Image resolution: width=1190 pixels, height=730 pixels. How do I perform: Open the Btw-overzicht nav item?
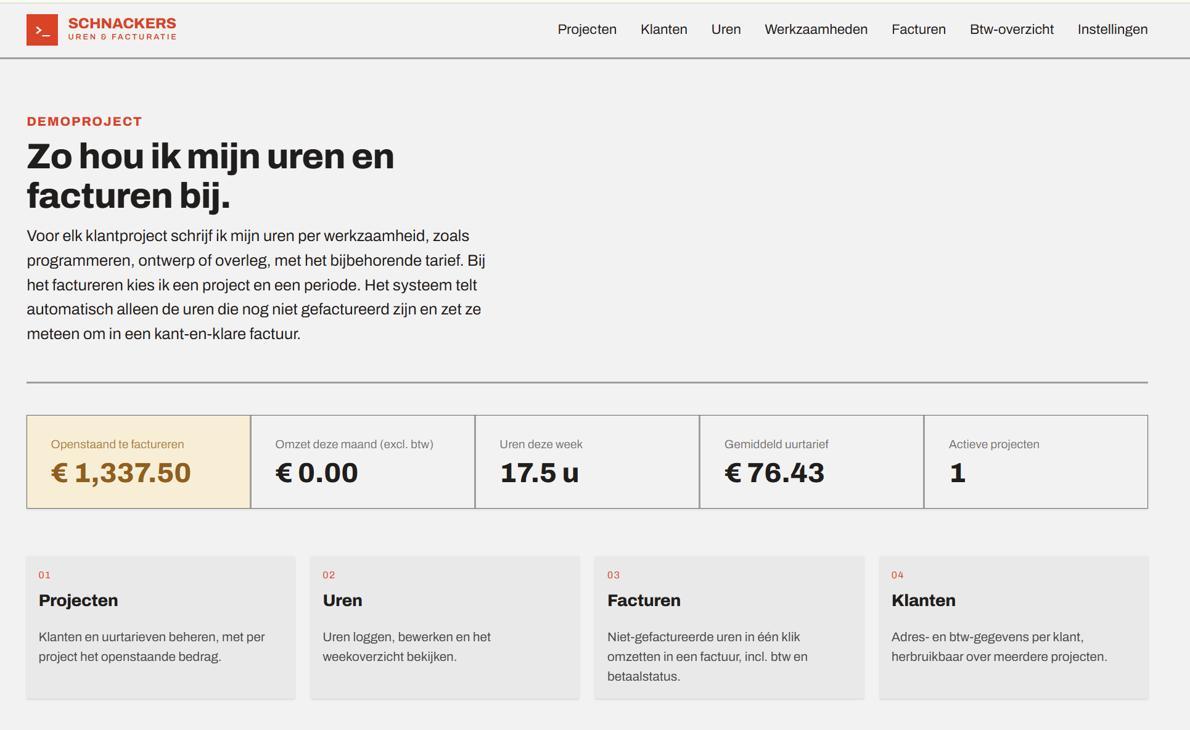(x=1011, y=30)
